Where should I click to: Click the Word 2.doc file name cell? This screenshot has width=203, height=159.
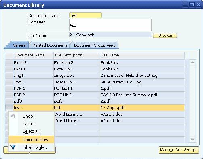pyautogui.click(x=142, y=114)
